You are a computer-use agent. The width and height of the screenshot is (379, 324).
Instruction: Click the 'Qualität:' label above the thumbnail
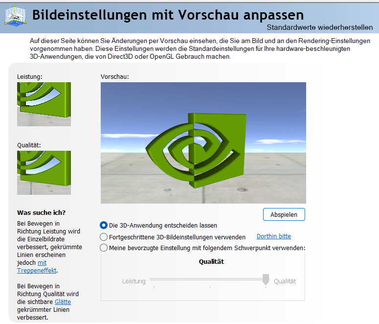(x=29, y=145)
